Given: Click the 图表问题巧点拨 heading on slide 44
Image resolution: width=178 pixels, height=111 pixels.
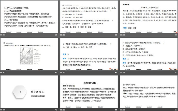Looking at the screenshot, I should point(90,83).
